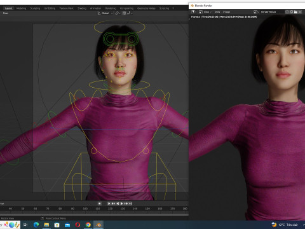Image resolution: width=305 pixels, height=229 pixels.
Task: Open the Sculpting workspace tab
Action: pos(35,8)
